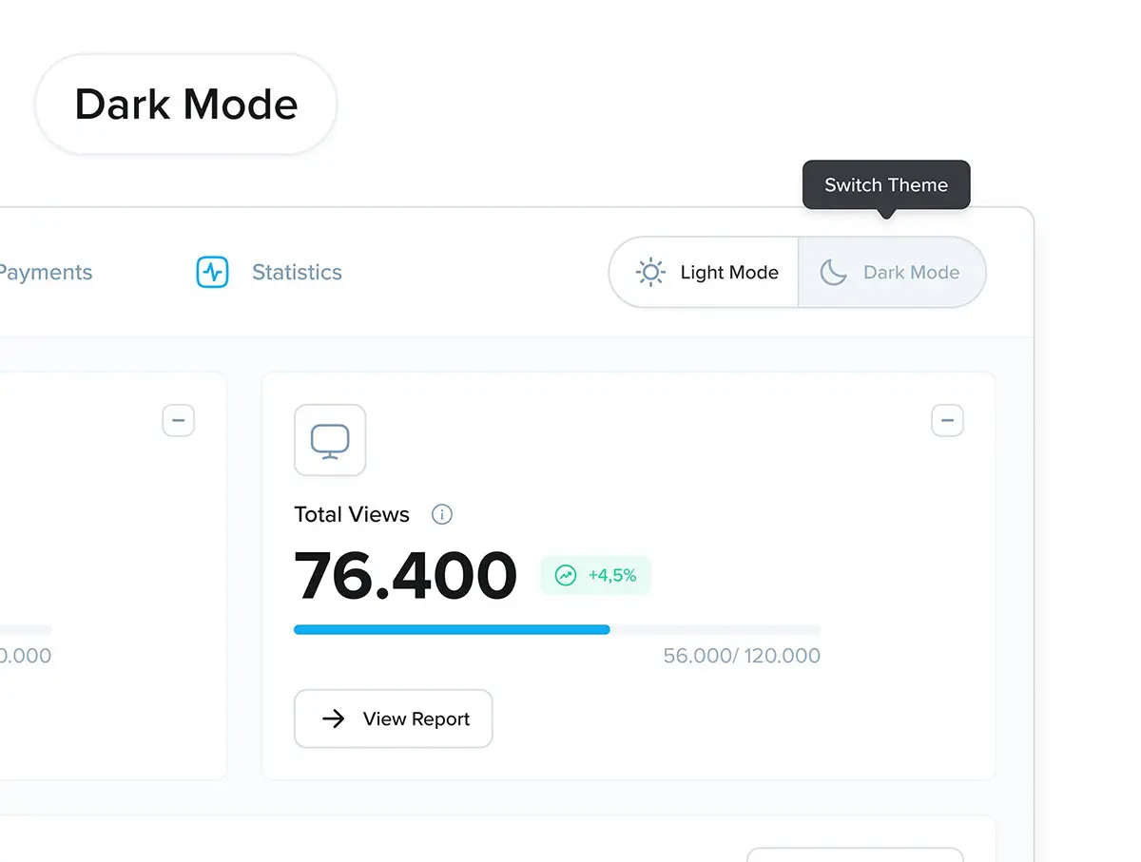The image size is (1141, 862).
Task: Click the blue Total Views progress bar
Action: tap(452, 629)
